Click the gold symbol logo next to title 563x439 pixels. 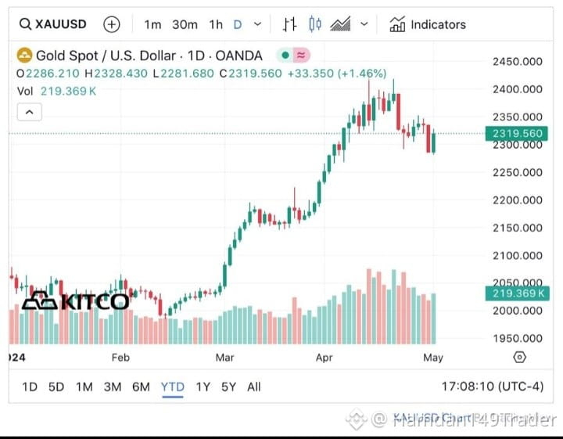[x=24, y=56]
